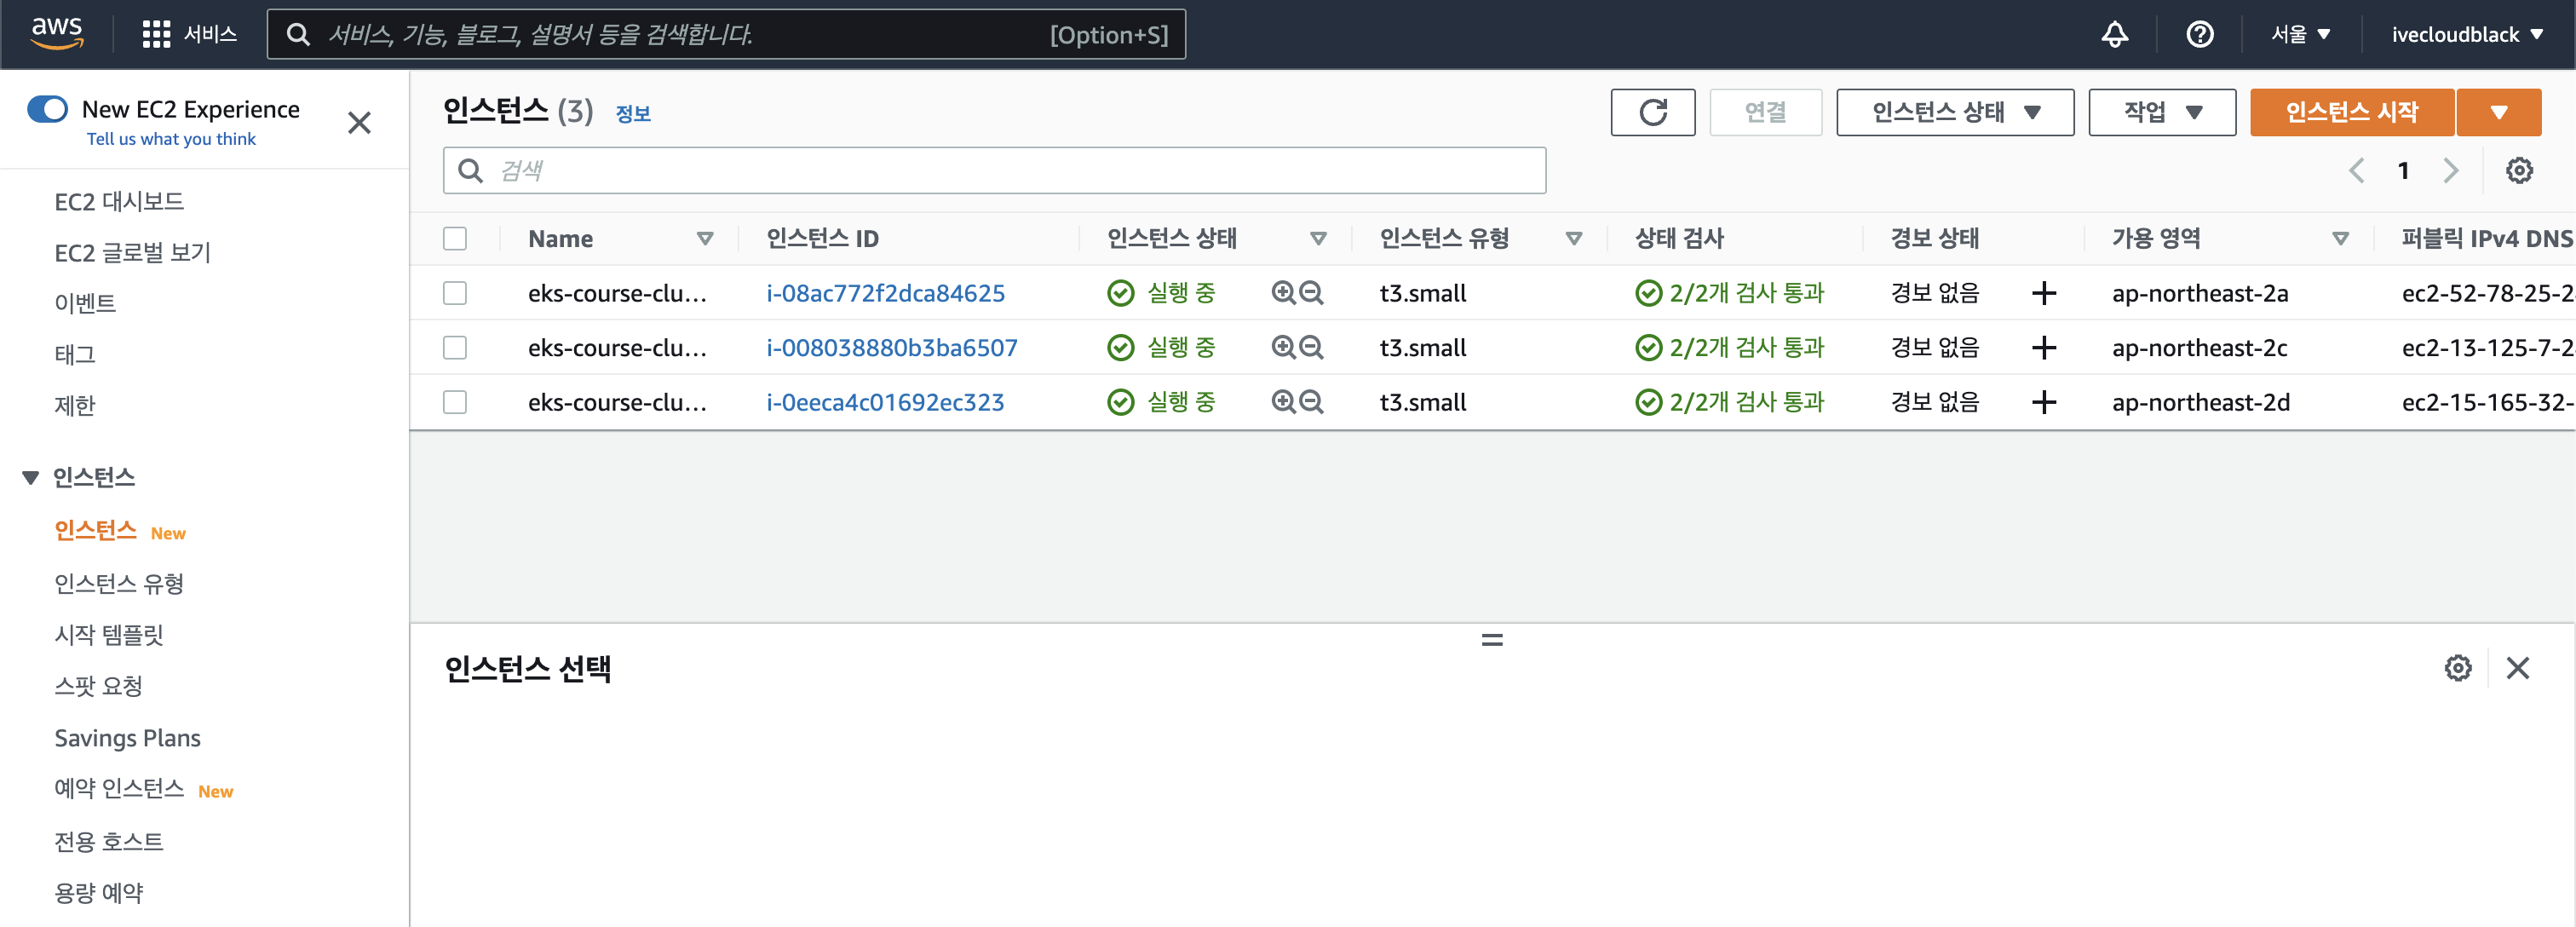Open the table preferences gear icon
This screenshot has height=927, width=2576.
[x=2518, y=171]
